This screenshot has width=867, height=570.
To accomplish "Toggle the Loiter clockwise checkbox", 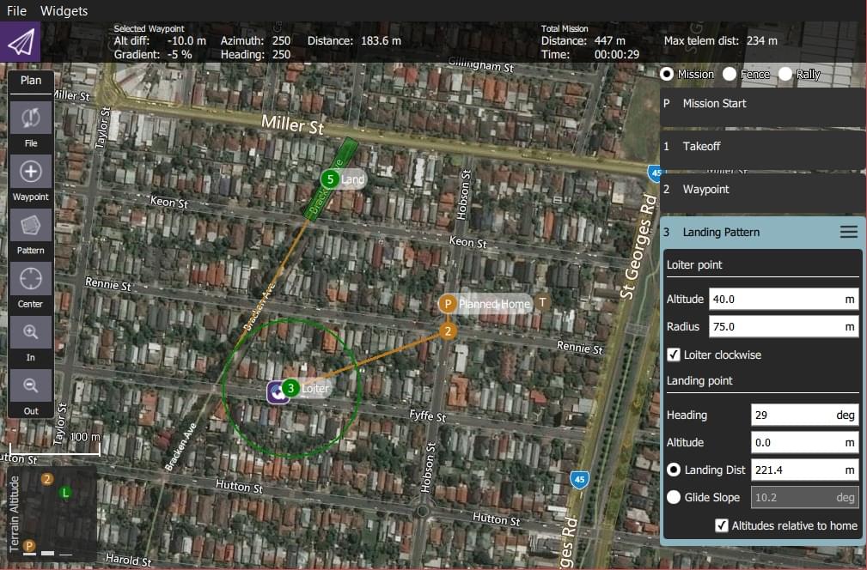I will point(675,355).
